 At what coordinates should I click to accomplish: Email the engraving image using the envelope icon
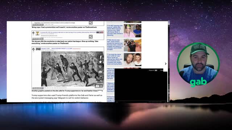(x=100, y=72)
